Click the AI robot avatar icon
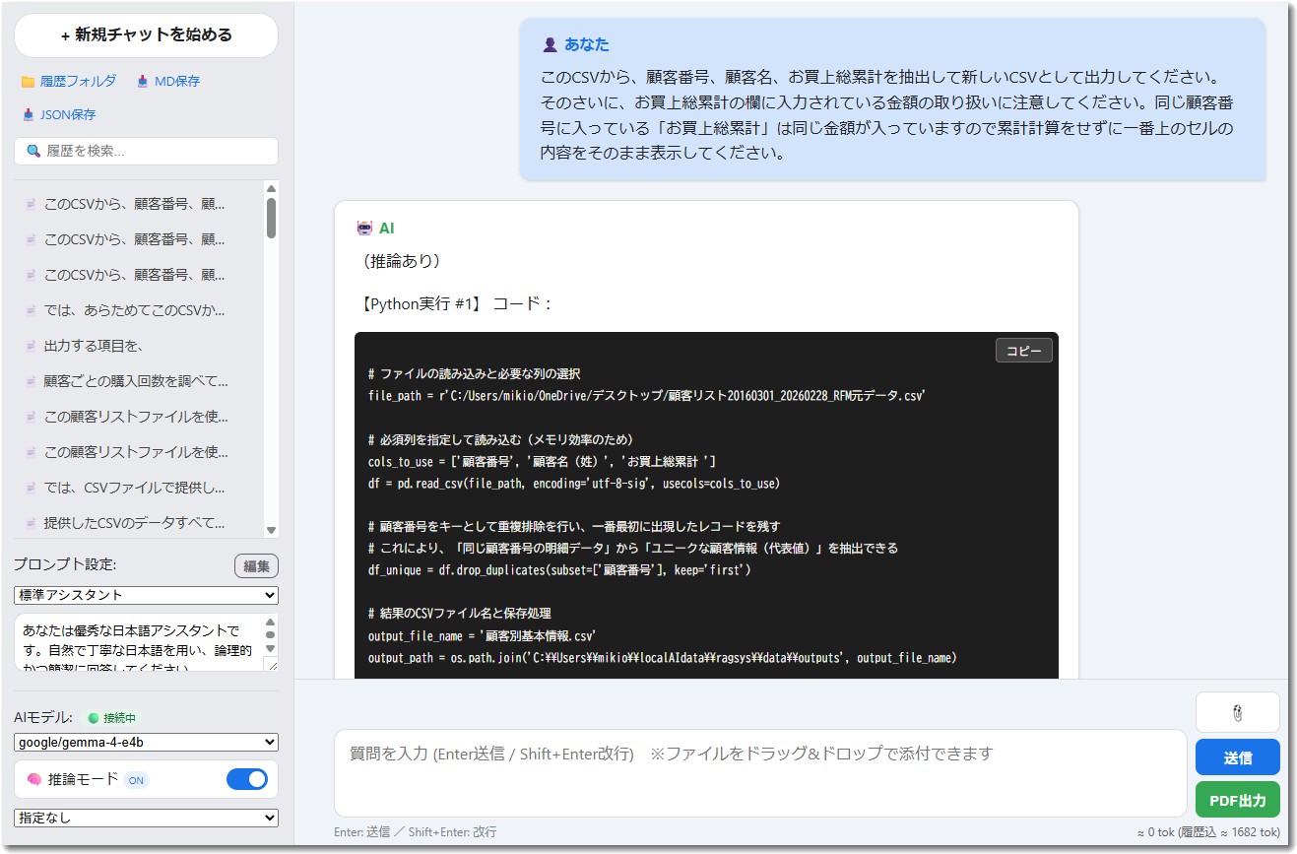Viewport: 1297px width, 854px height. [x=364, y=227]
